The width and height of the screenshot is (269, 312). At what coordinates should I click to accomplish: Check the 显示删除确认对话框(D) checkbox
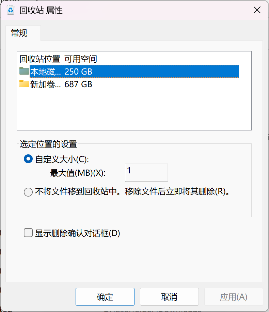pos(28,233)
